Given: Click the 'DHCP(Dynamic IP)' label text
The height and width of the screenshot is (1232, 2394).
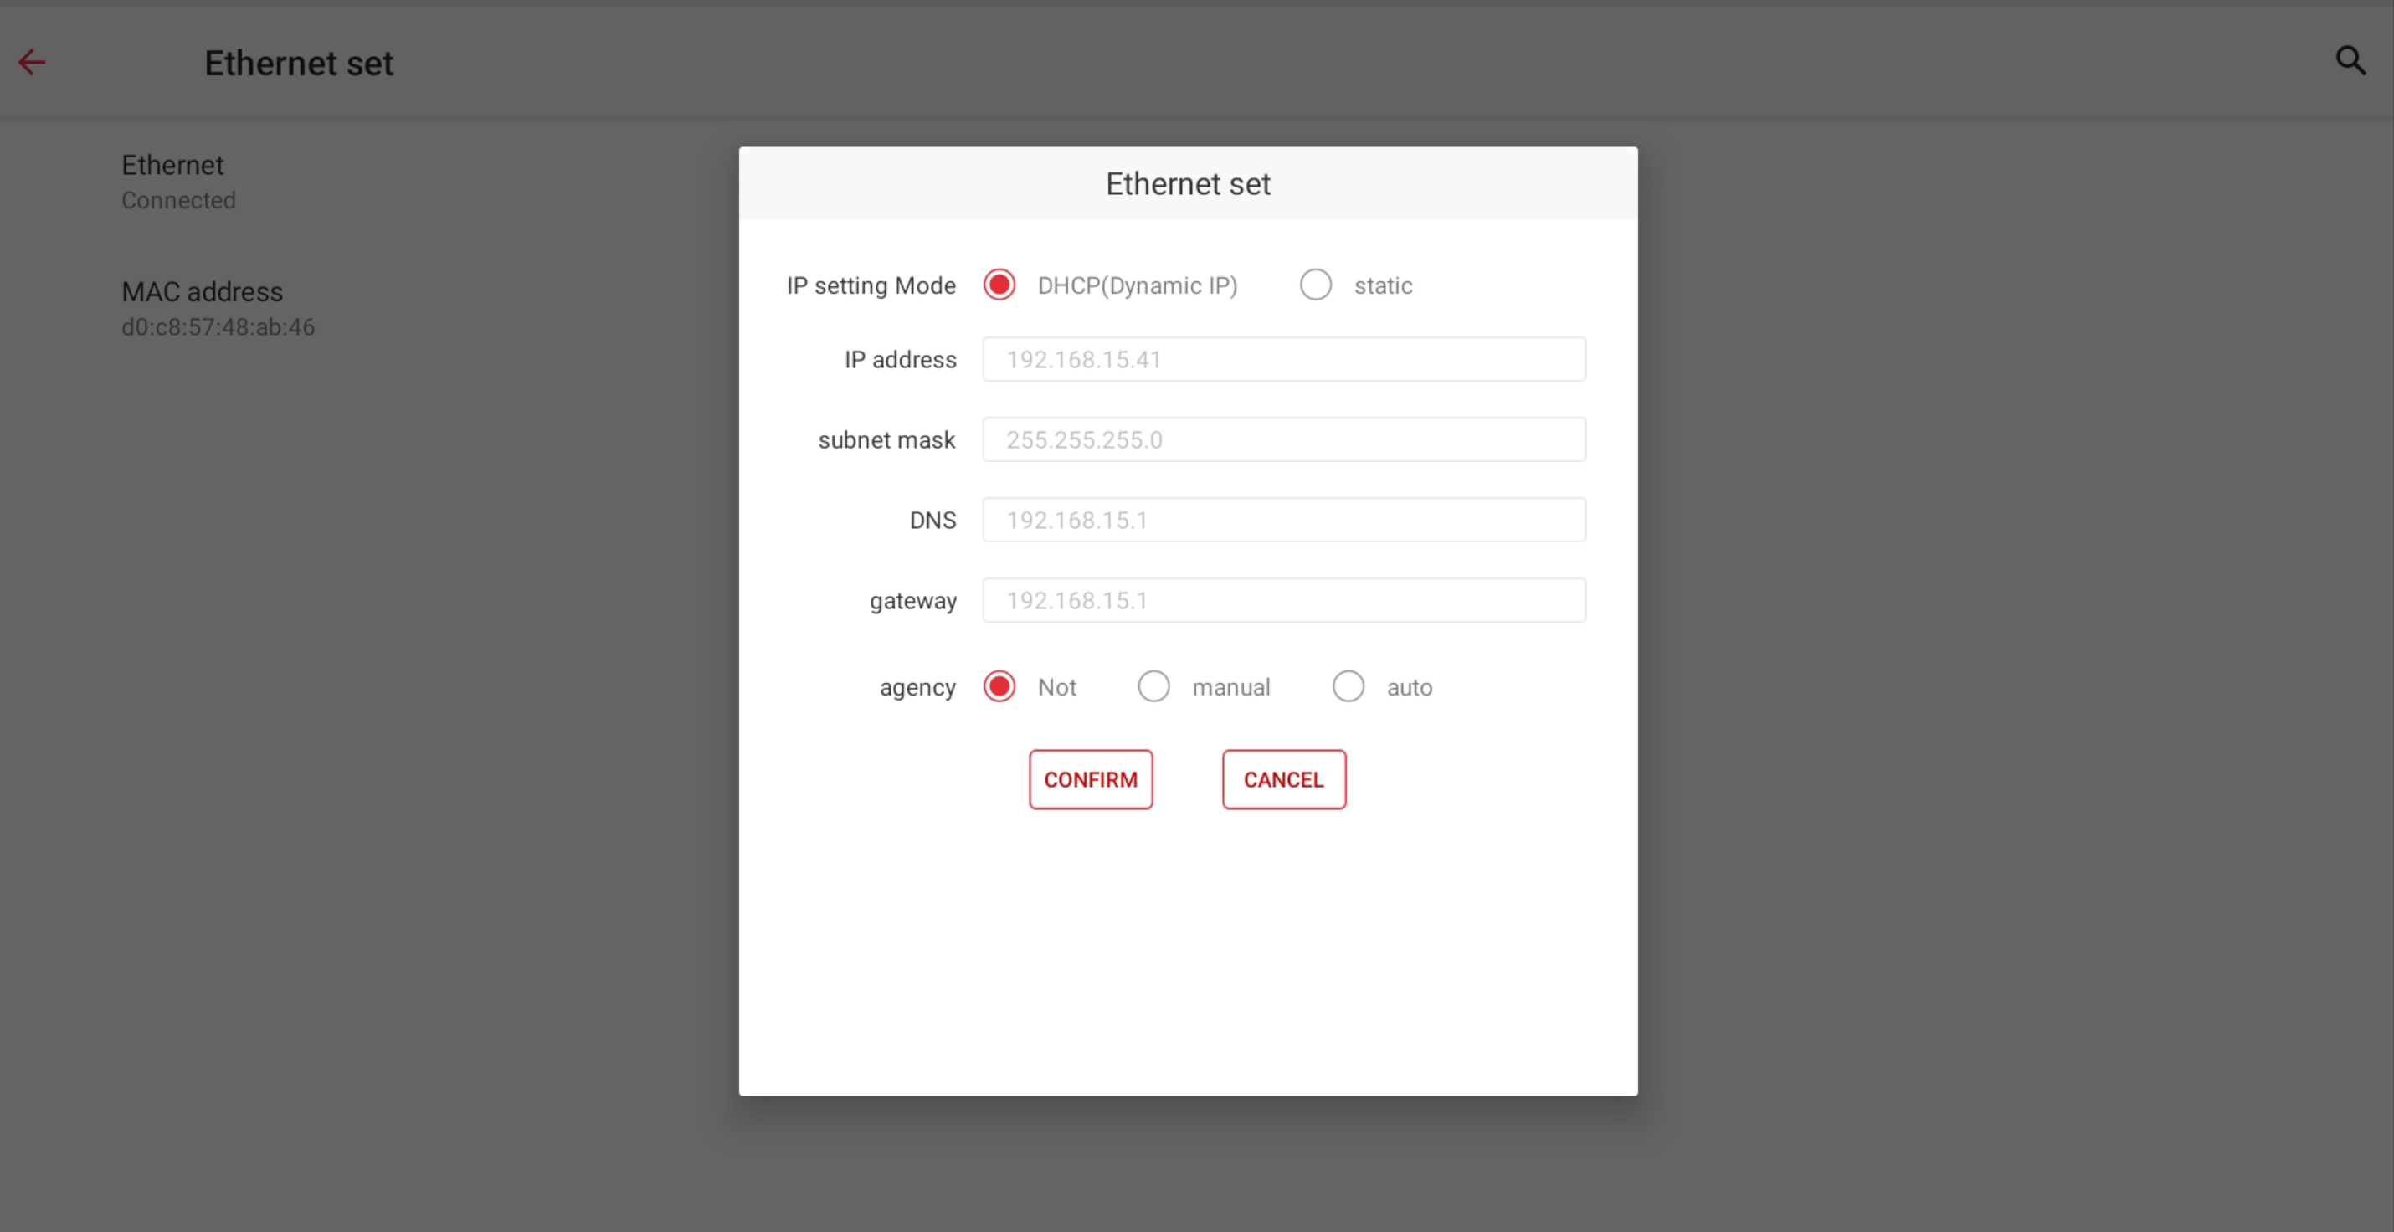Looking at the screenshot, I should point(1137,286).
